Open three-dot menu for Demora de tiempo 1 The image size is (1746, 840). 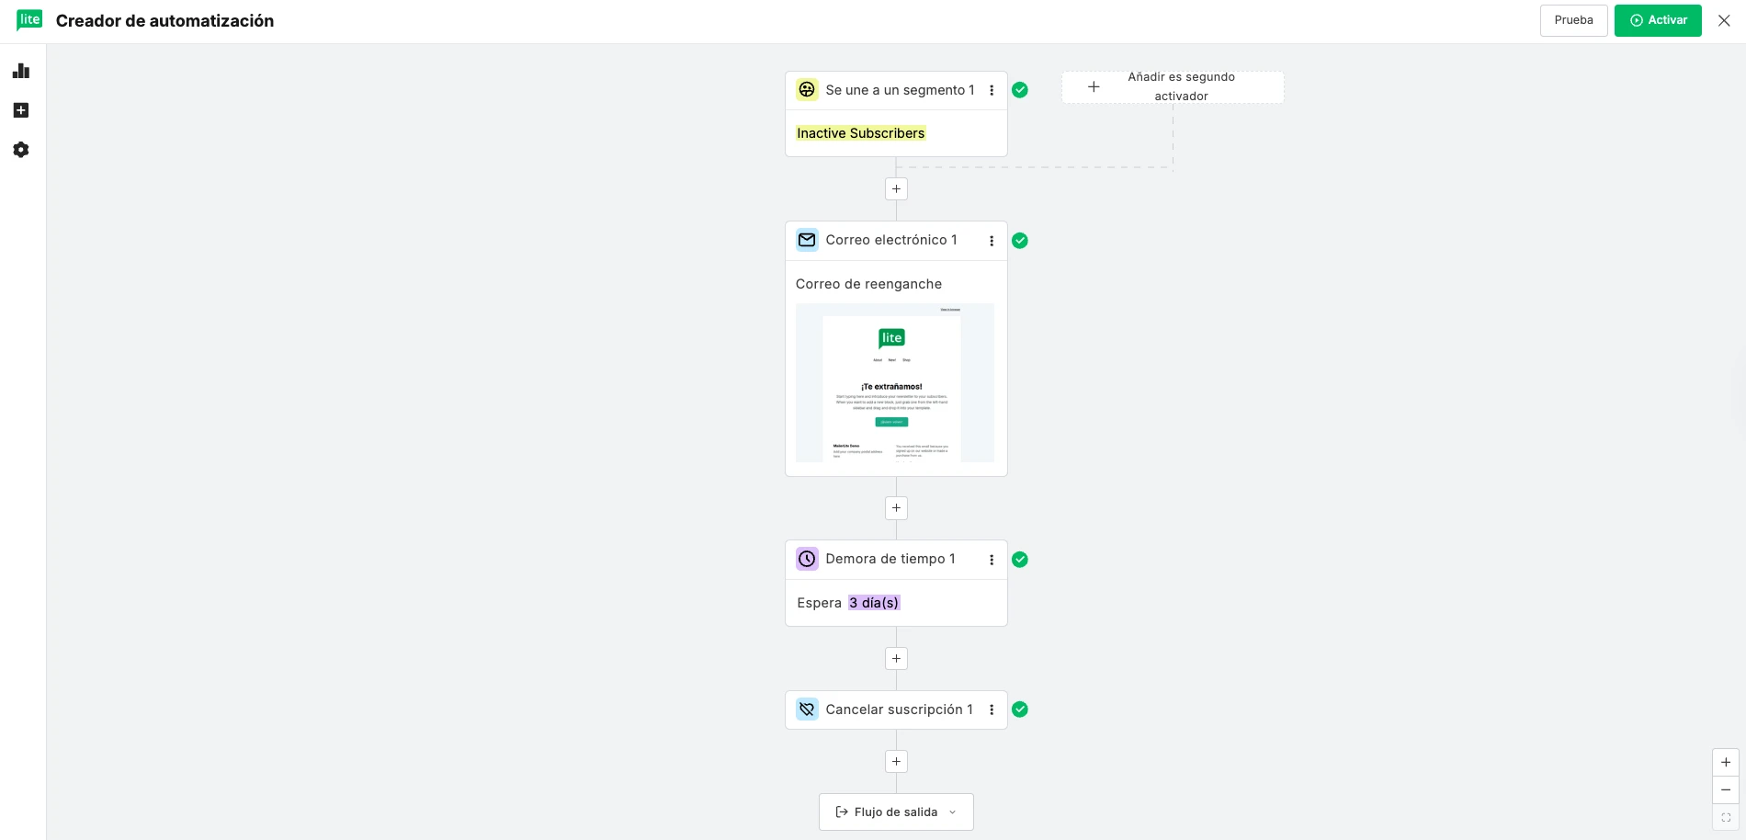tap(992, 560)
